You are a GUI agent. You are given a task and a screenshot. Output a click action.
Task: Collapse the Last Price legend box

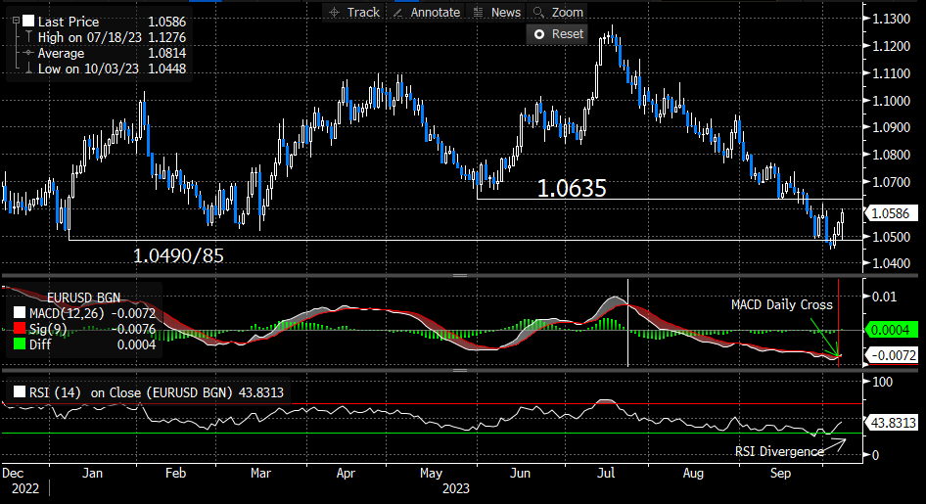tap(16, 21)
